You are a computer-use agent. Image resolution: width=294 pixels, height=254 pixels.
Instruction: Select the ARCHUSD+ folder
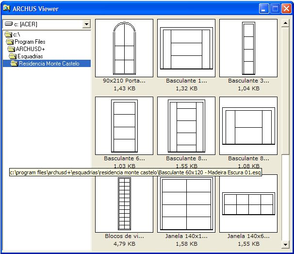(x=31, y=49)
